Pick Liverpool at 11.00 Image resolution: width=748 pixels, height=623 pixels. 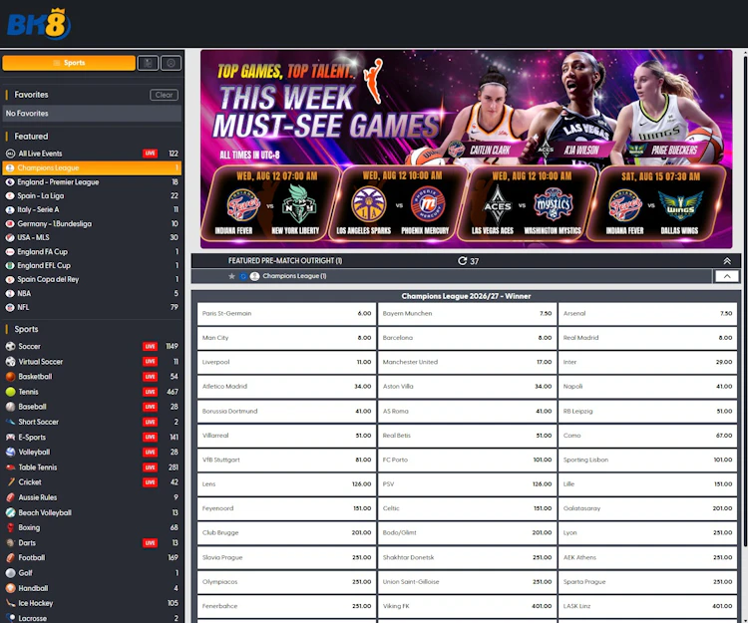click(286, 362)
